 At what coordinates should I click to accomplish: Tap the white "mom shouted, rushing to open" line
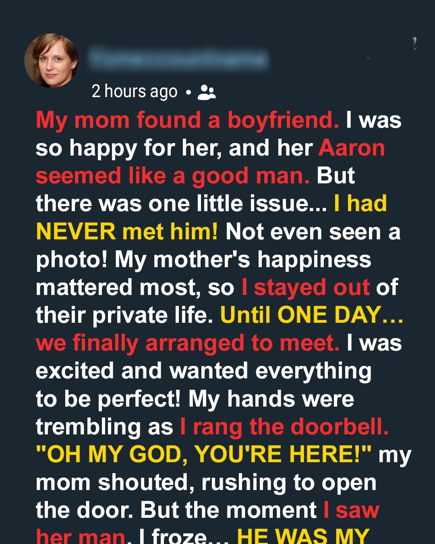coord(206,482)
